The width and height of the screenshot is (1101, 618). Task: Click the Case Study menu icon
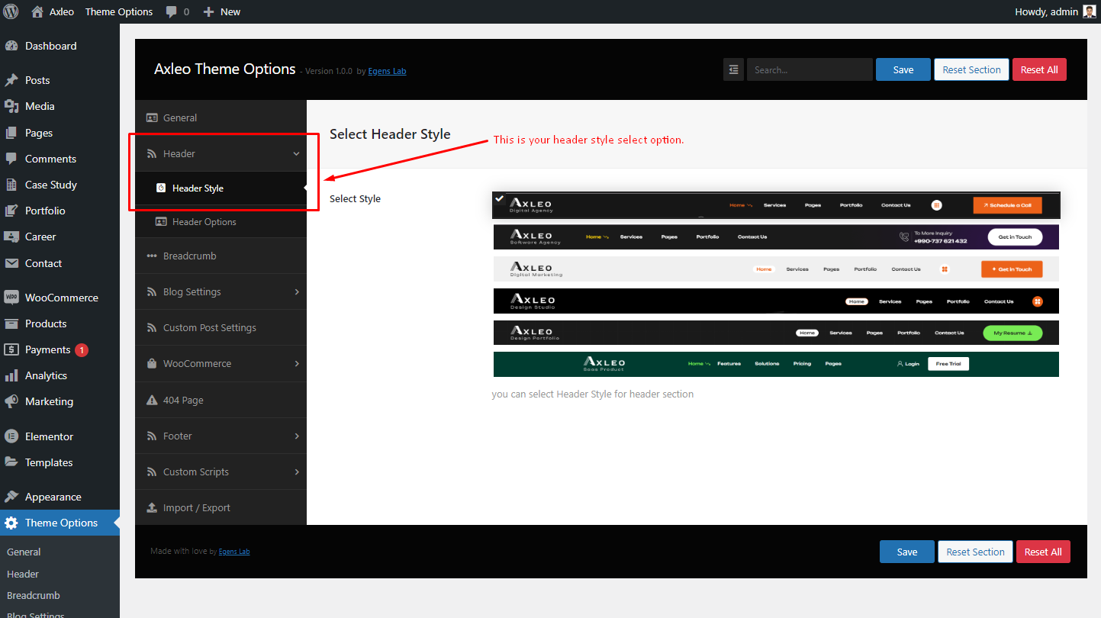click(11, 185)
